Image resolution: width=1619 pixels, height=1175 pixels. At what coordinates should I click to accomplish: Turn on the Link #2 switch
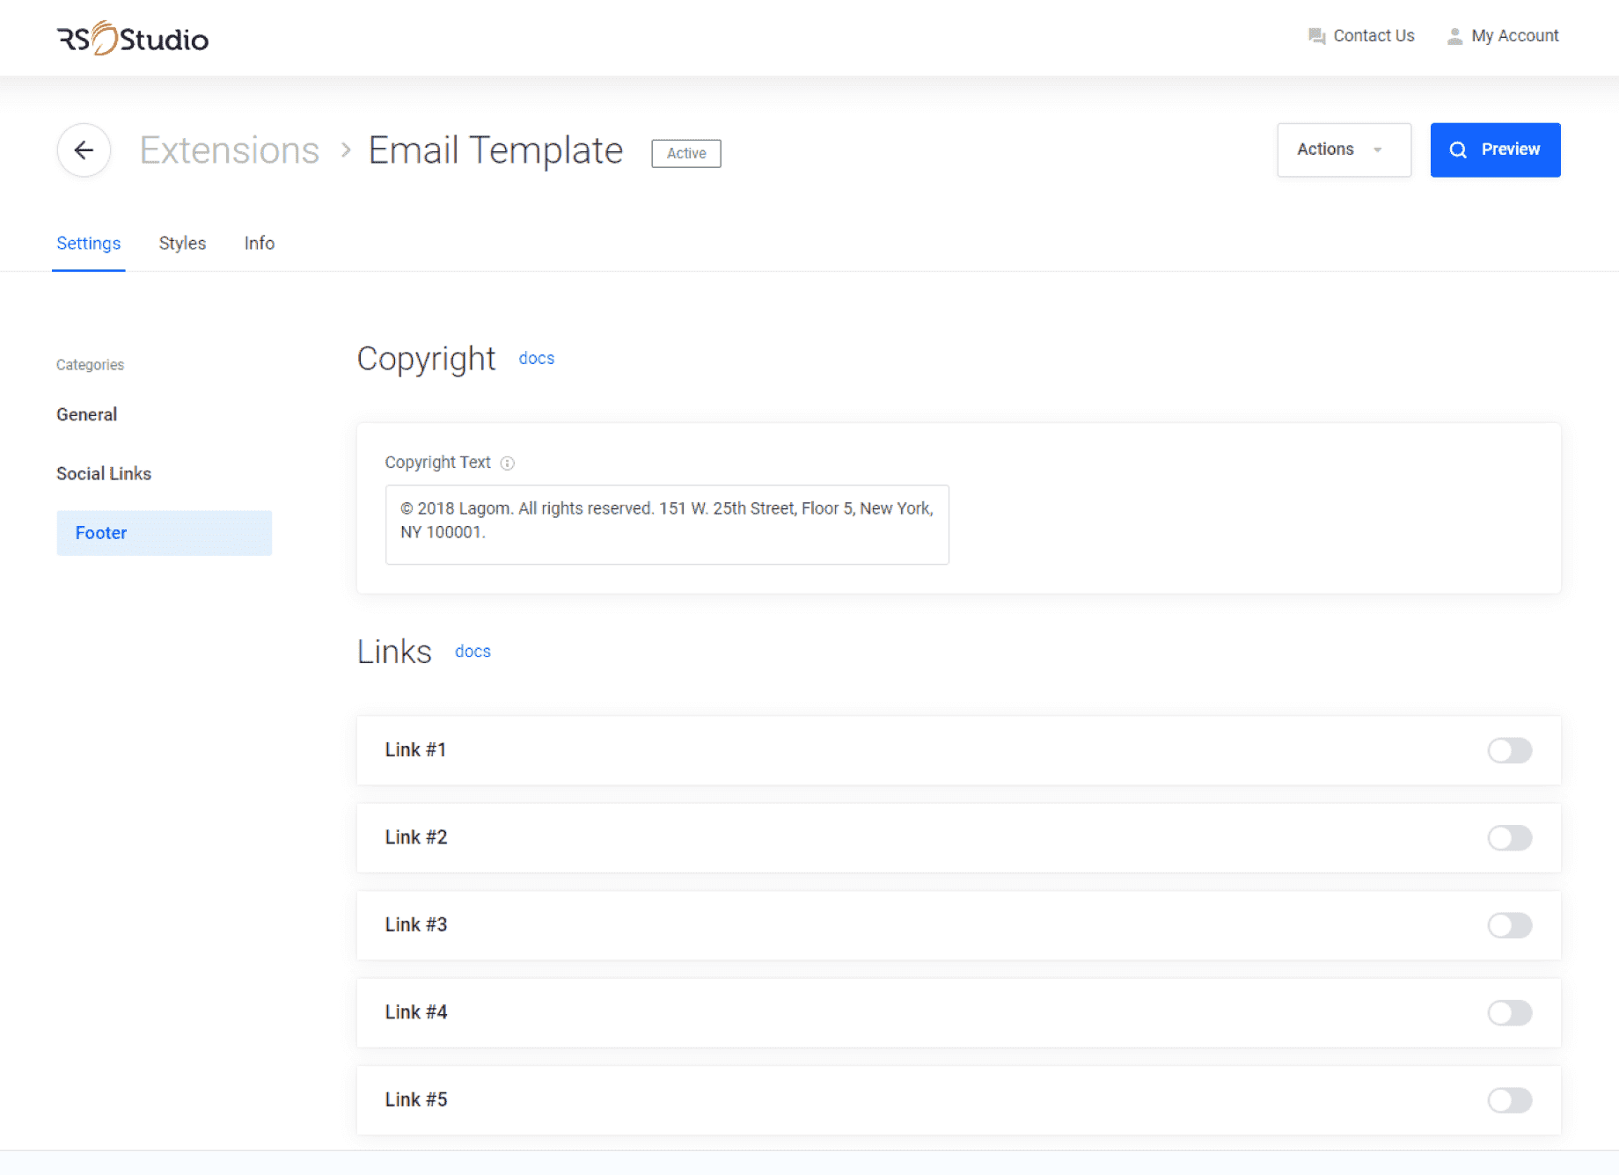pos(1509,837)
